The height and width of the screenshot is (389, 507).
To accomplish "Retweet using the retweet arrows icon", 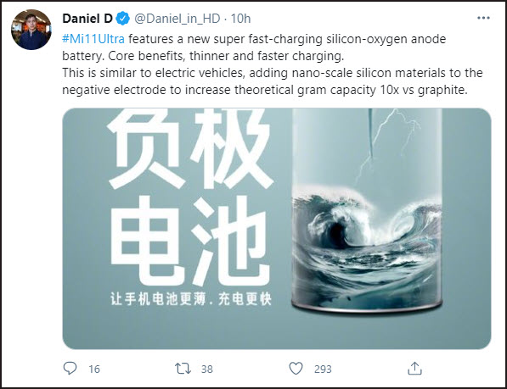I will click(x=183, y=369).
